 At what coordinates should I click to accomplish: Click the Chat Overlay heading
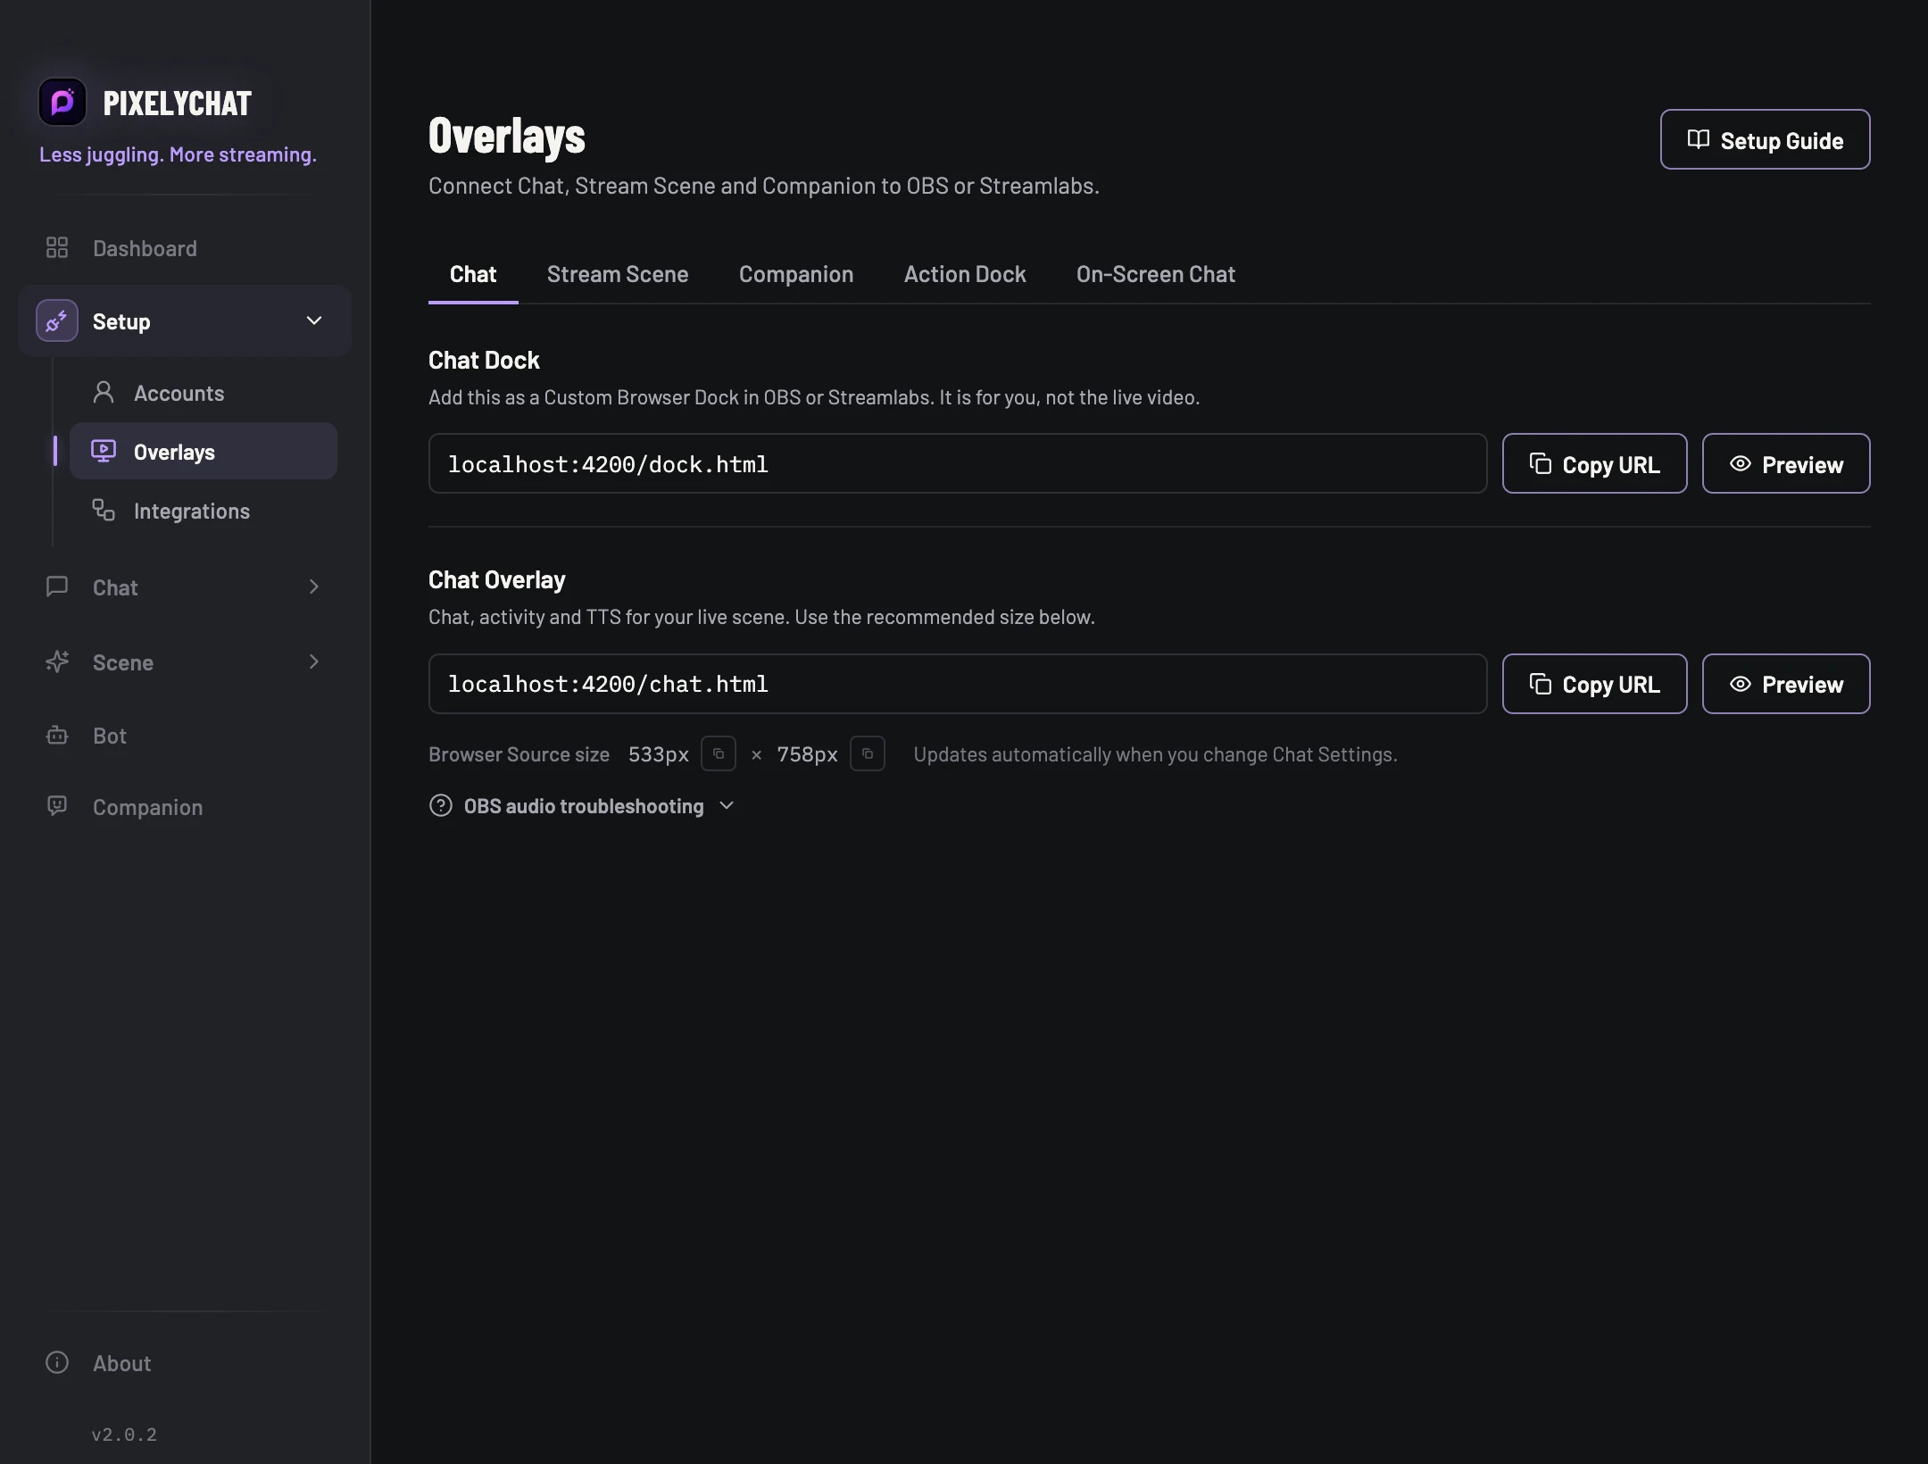[497, 580]
